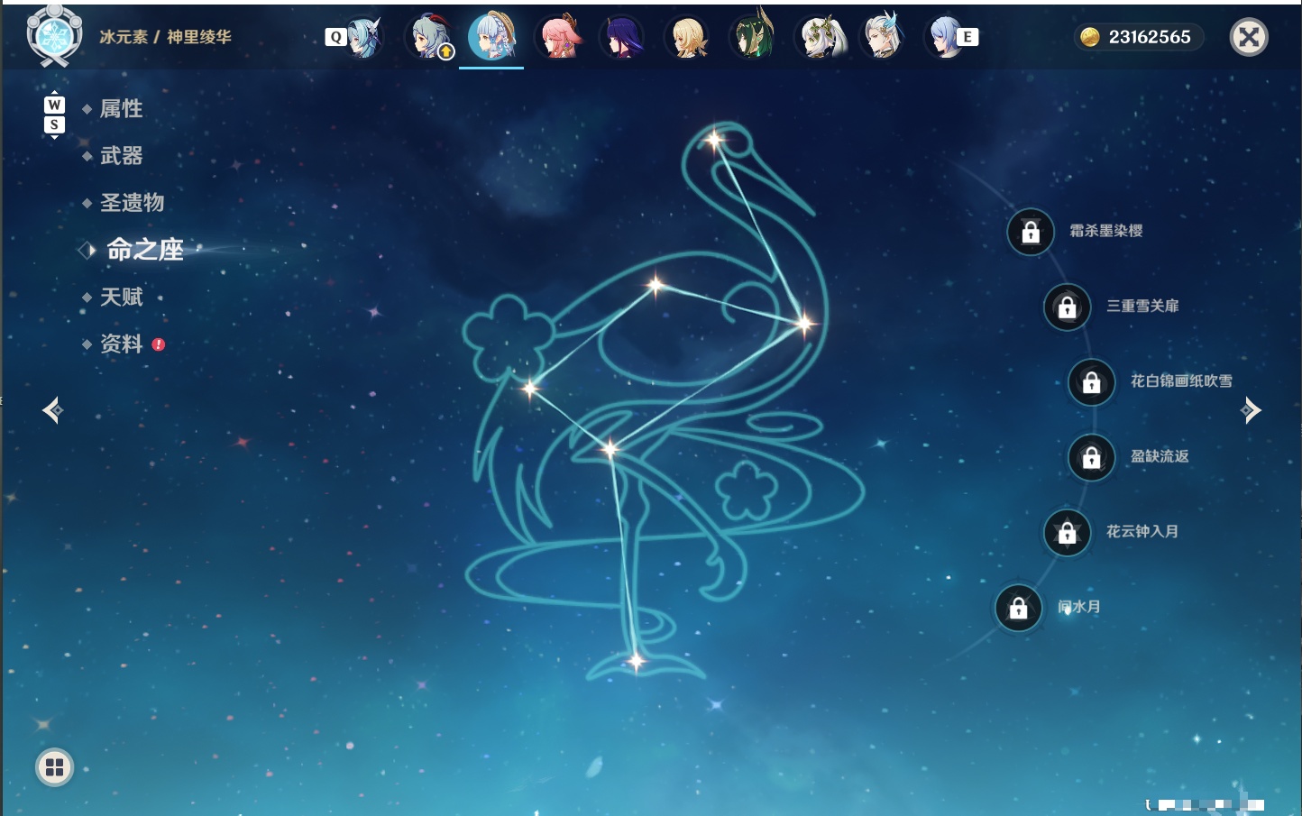Select pink-haired character portrait
Image resolution: width=1302 pixels, height=816 pixels.
(x=558, y=37)
